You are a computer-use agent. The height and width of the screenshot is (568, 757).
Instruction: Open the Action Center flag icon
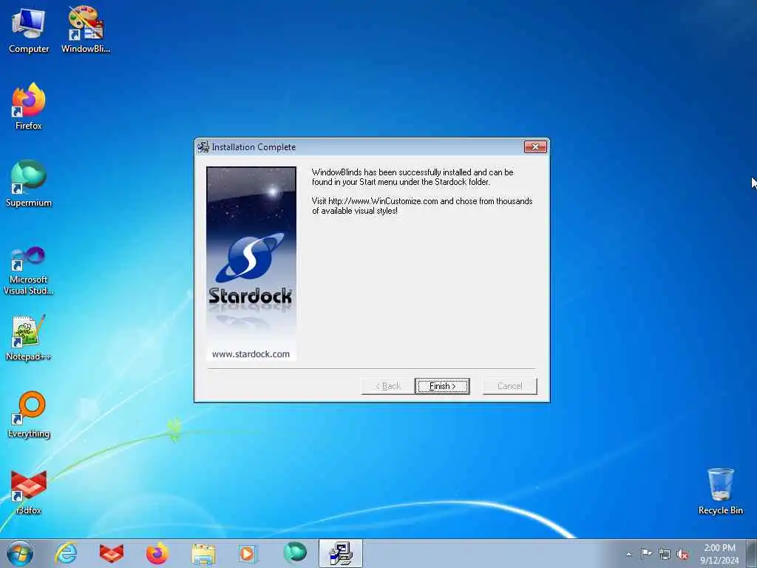[646, 554]
